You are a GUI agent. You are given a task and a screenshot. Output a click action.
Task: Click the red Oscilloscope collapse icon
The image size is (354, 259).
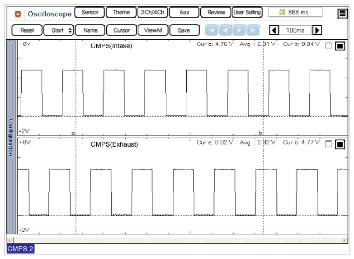[x=18, y=14]
